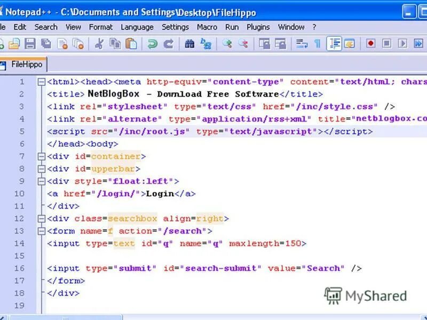
Task: Open the Replace toolbar icon
Action: pyautogui.click(x=205, y=44)
